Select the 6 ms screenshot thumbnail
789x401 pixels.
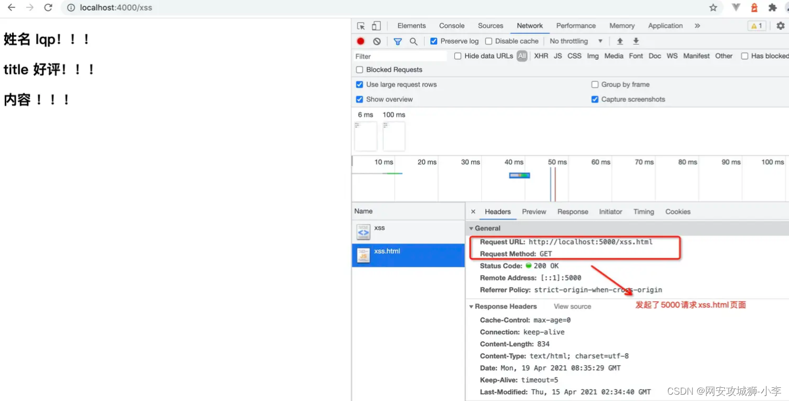click(366, 136)
